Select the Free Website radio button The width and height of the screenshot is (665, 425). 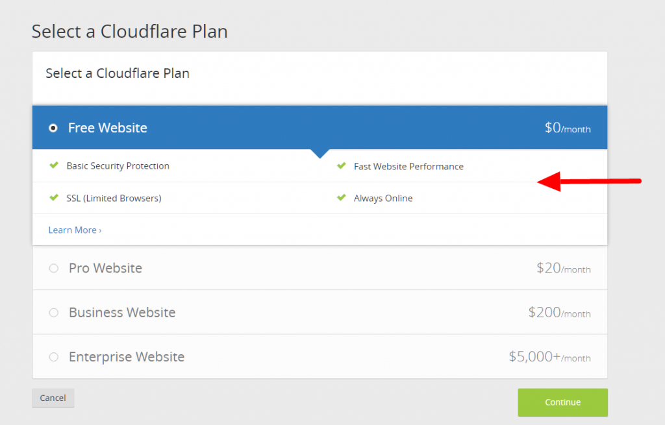[x=53, y=128]
